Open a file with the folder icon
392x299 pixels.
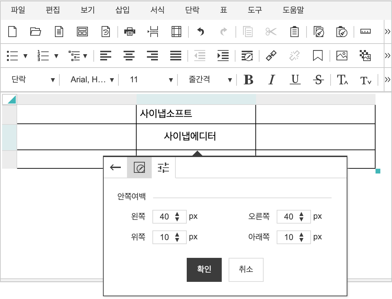35,32
